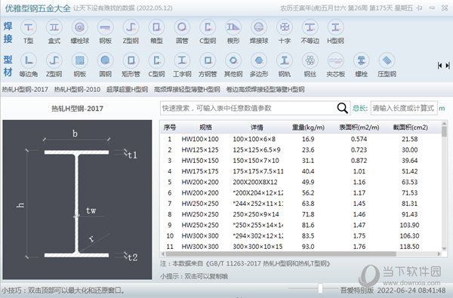This screenshot has height=298, width=453.
Task: Select the welded H型钢 icon
Action: click(x=335, y=28)
